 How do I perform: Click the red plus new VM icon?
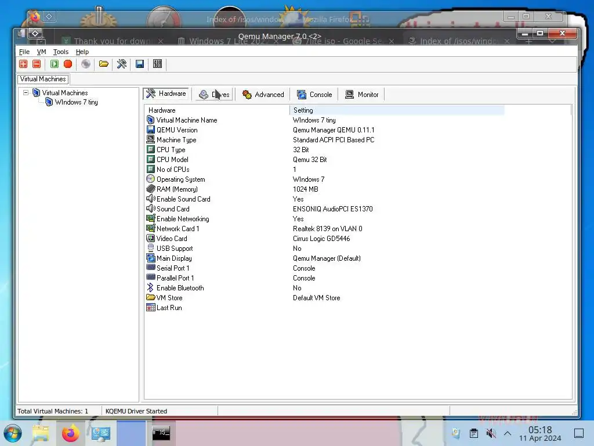pyautogui.click(x=23, y=64)
